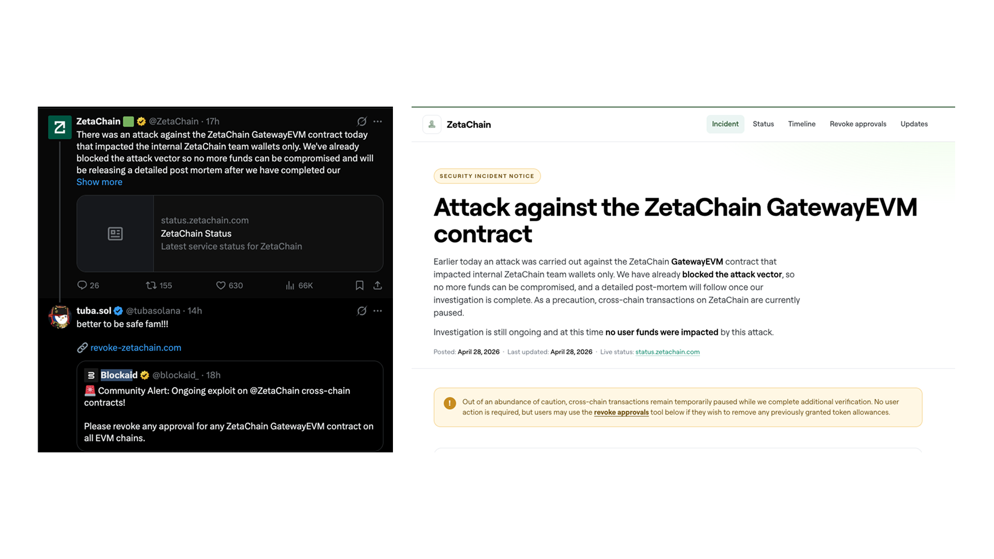Open ZetaChain Status link preview card
994x559 pixels.
[x=230, y=233]
